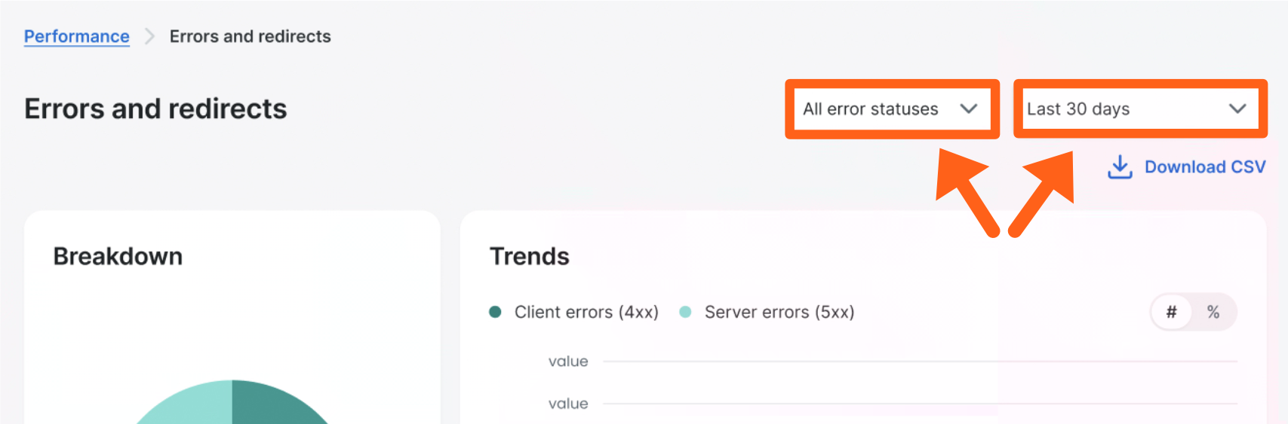Click the chevron beside All error statuses
This screenshot has width=1288, height=424.
(x=969, y=109)
